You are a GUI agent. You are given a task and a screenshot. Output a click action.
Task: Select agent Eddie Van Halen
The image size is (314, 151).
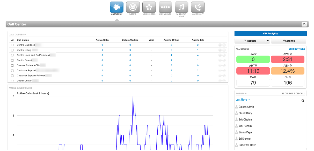coord(247,145)
